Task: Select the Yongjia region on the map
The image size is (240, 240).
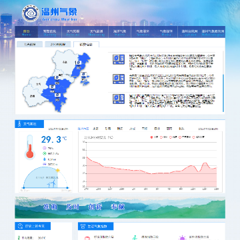Action: pyautogui.click(x=65, y=62)
